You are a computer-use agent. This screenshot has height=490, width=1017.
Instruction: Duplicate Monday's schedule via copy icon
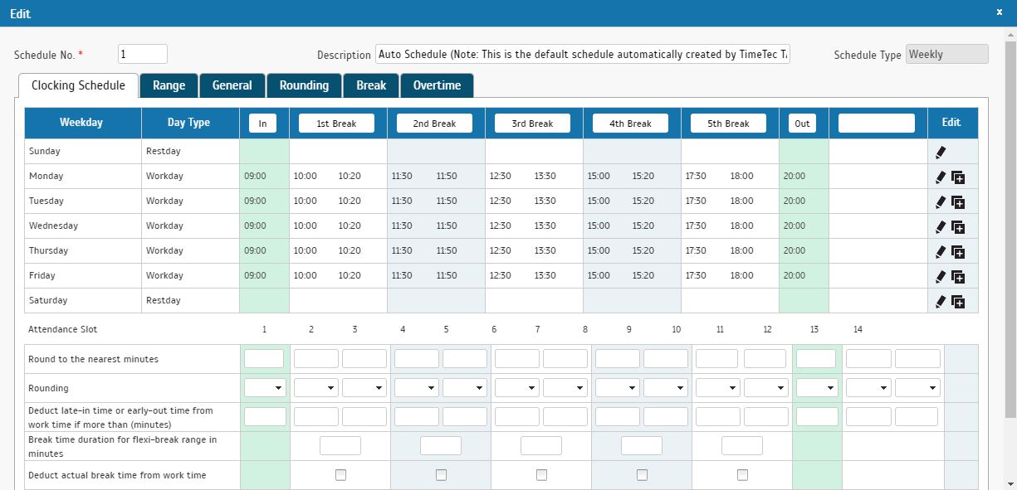pos(957,176)
